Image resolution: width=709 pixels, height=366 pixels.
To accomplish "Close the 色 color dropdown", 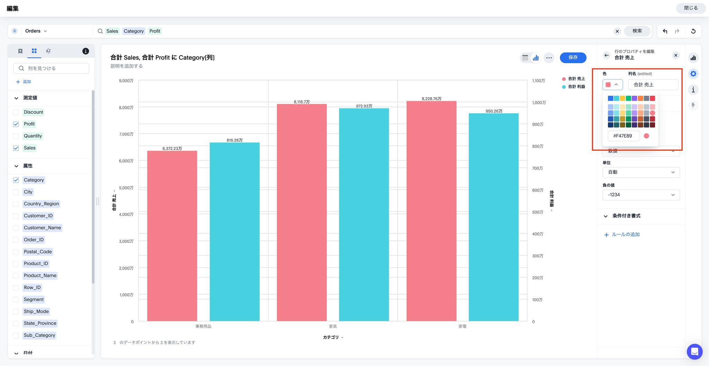I will coord(612,85).
